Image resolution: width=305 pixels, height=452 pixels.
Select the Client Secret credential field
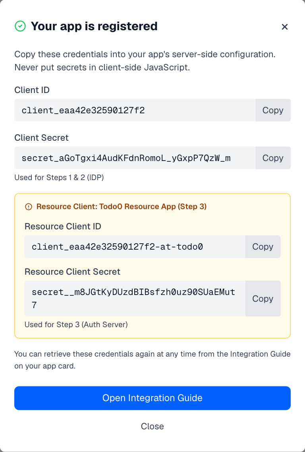pos(135,158)
